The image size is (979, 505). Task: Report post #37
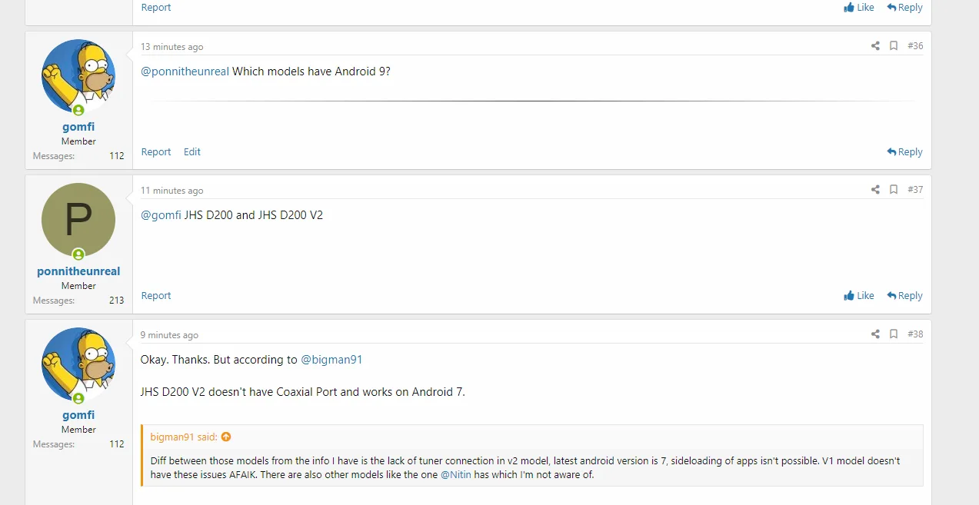[156, 296]
